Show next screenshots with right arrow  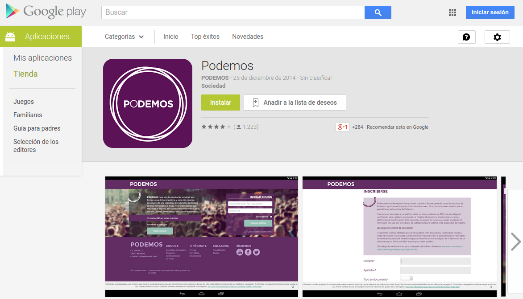point(516,242)
